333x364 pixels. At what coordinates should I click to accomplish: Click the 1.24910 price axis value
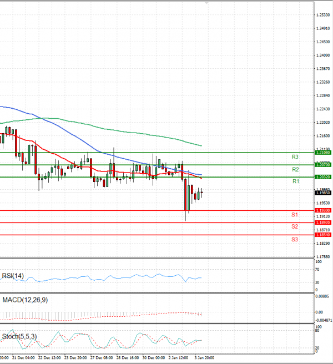pos(323,28)
